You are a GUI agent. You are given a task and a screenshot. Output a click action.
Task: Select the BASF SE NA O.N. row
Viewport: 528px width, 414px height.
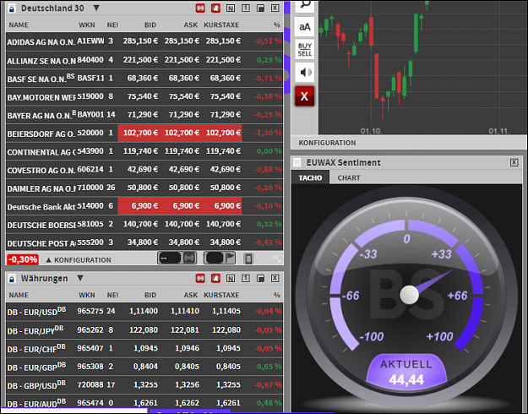pos(144,79)
